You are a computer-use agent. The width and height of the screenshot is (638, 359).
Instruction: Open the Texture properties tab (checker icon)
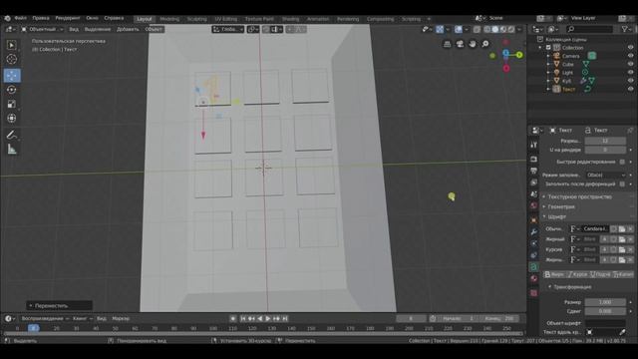click(534, 292)
